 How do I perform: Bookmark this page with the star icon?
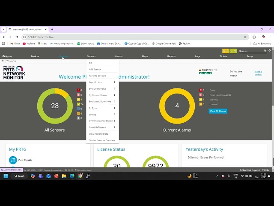pyautogui.click(x=245, y=37)
